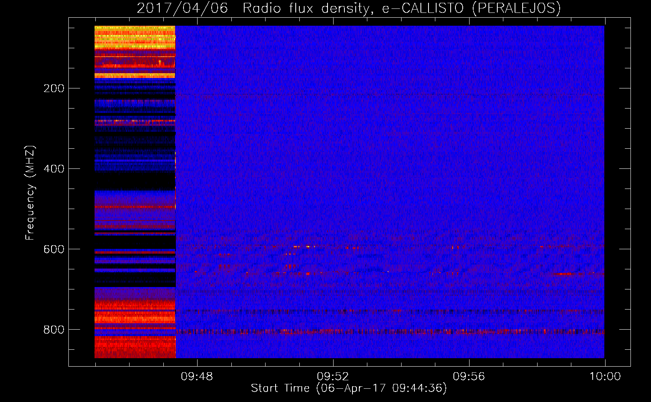651x402 pixels.
Task: Click the 400 frequency tick label
Action: tap(54, 169)
